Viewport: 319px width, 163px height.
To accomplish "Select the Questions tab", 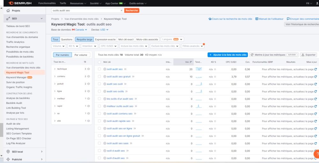I will [x=67, y=39].
